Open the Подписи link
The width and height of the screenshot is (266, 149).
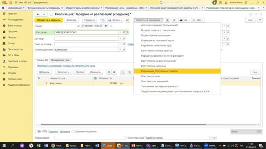(53, 132)
